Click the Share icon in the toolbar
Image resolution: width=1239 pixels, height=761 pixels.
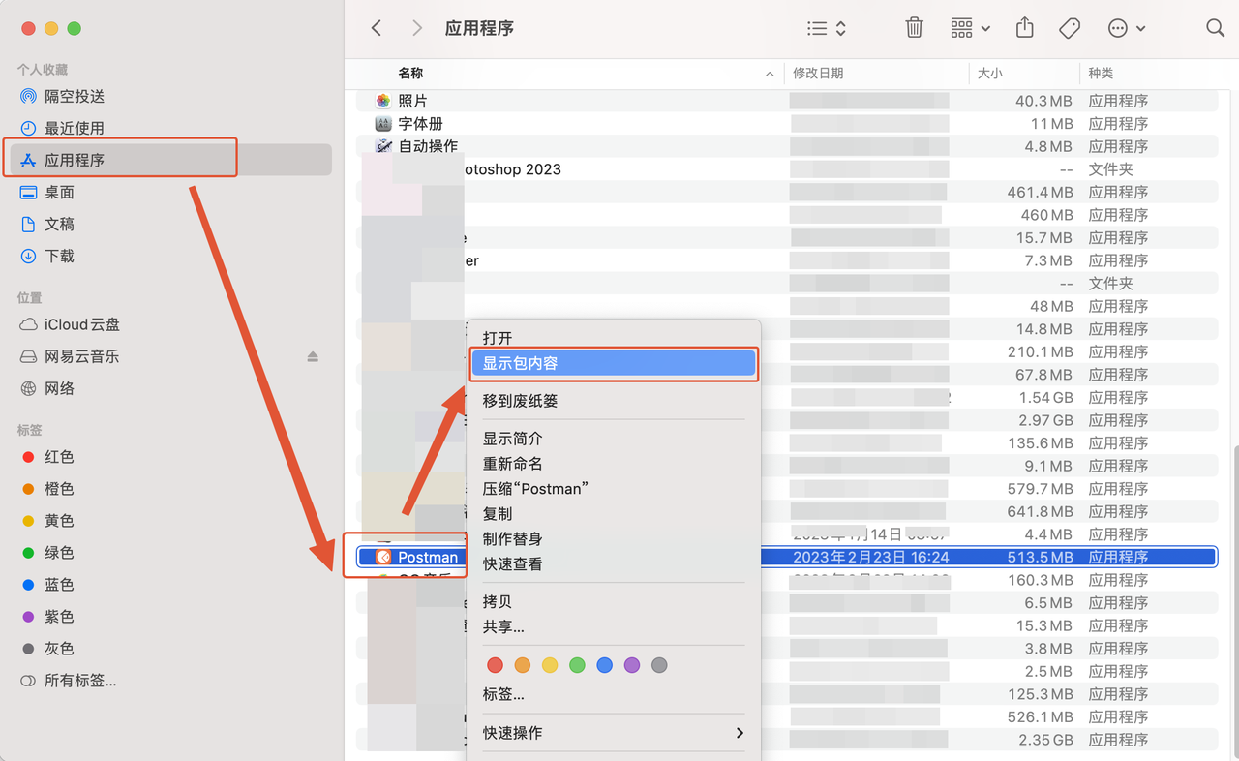click(x=1024, y=28)
